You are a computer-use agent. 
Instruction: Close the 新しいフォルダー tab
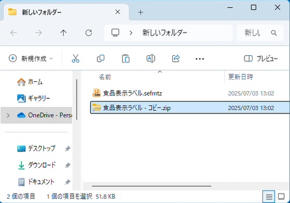118,12
